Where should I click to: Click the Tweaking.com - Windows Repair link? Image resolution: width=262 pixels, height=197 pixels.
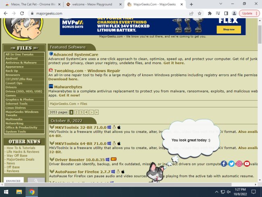87,71
